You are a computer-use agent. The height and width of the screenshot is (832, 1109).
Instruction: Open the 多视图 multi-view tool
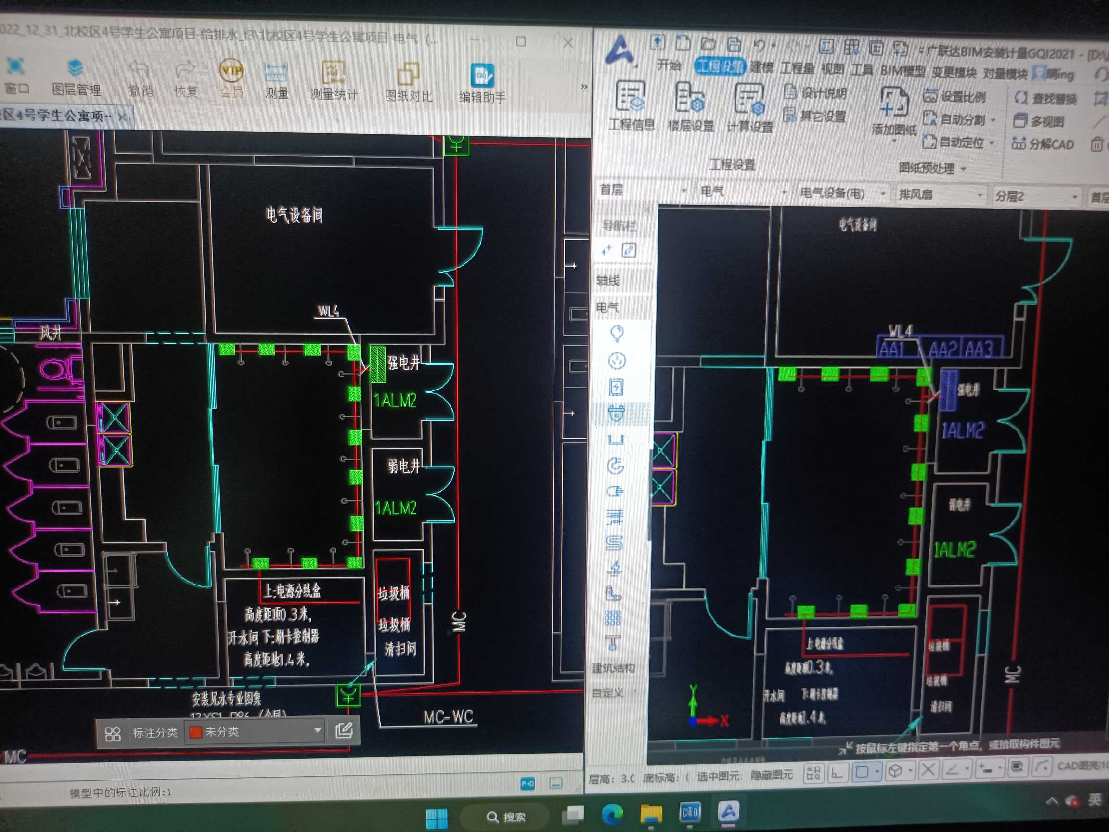point(1038,121)
